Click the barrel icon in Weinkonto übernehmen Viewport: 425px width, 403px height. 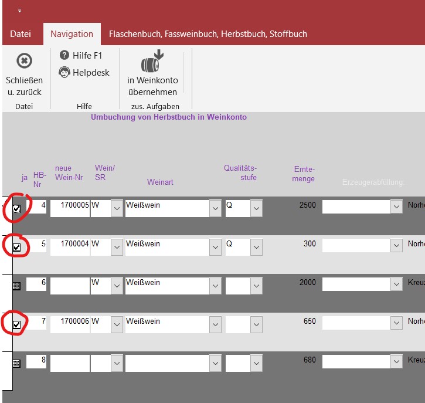(152, 62)
